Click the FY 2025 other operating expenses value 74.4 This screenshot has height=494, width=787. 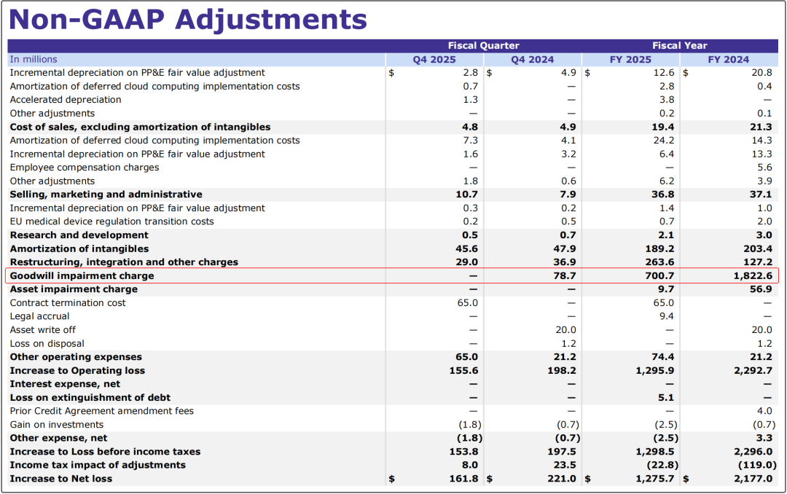(x=663, y=357)
